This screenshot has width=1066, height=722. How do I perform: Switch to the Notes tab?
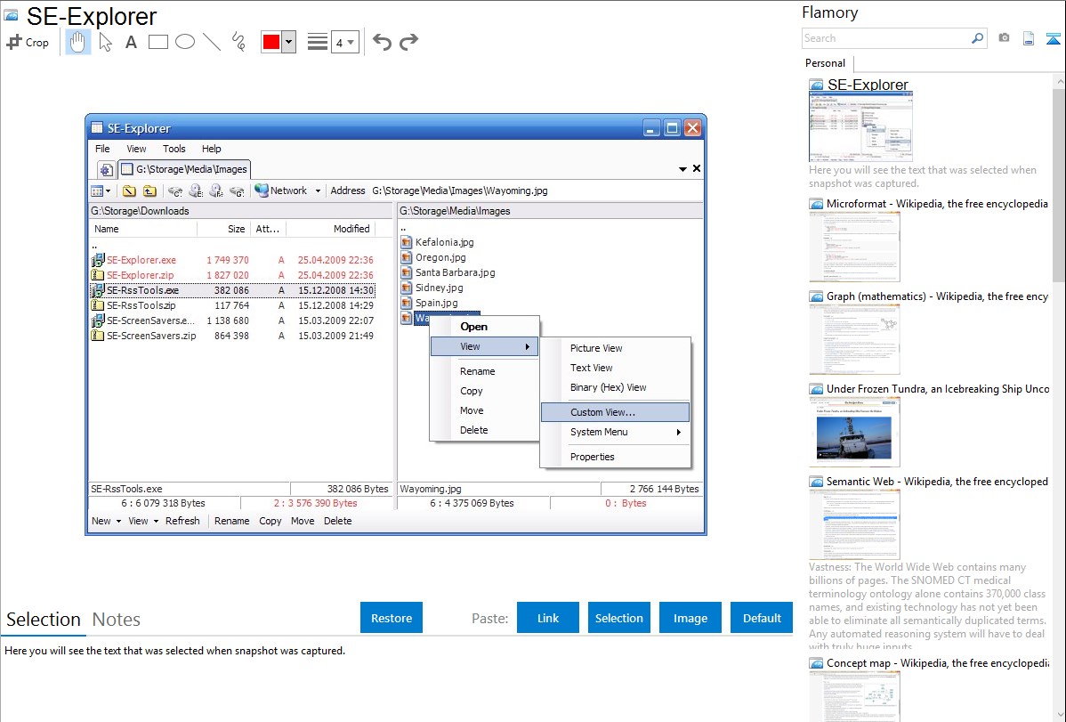117,620
